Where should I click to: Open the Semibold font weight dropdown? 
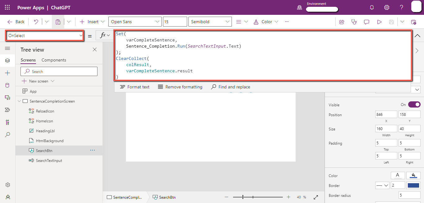coord(210,22)
